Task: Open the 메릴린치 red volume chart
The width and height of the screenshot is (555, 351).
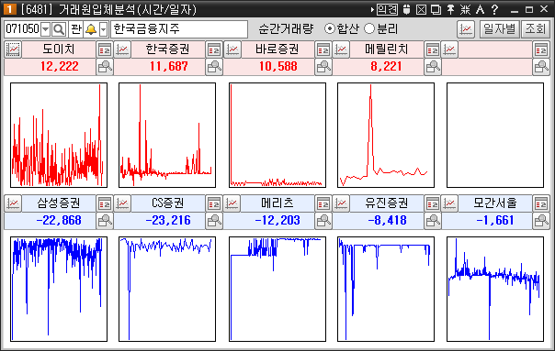Action: tap(386, 136)
